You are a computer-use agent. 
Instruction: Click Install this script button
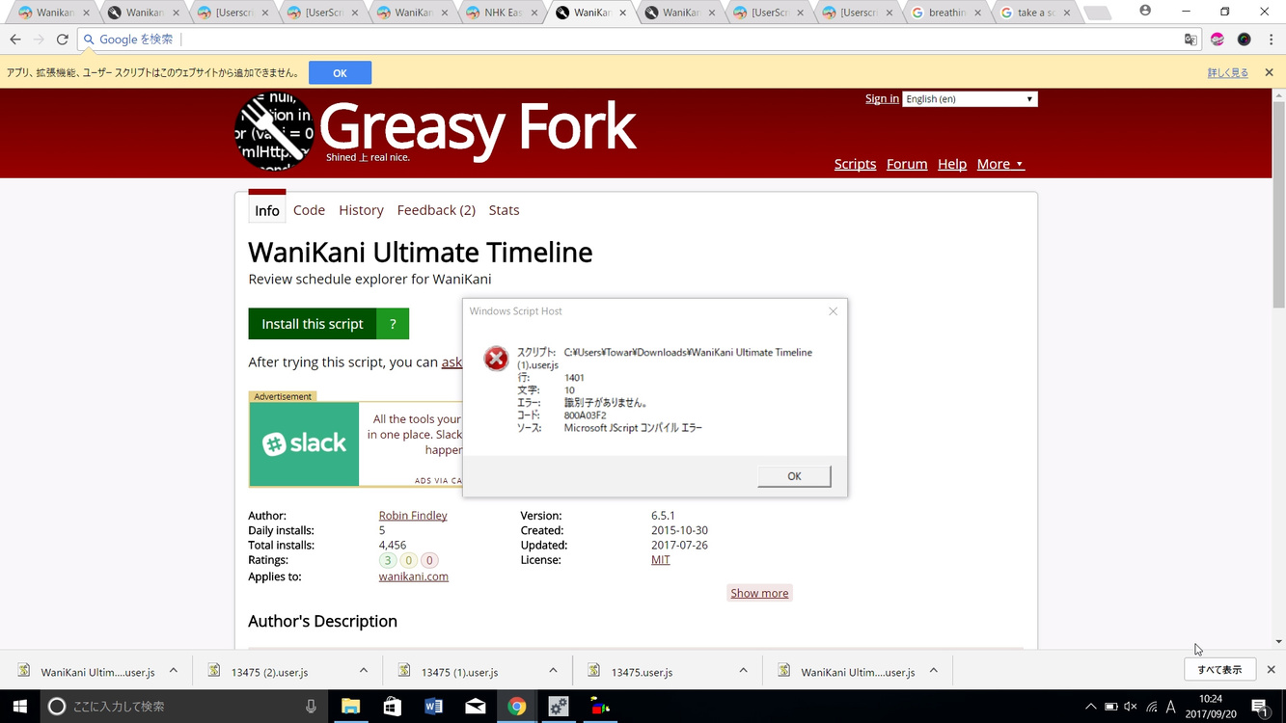[x=313, y=324]
